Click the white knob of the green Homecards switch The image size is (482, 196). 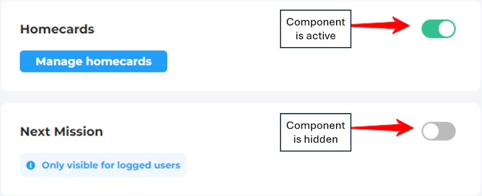click(446, 29)
